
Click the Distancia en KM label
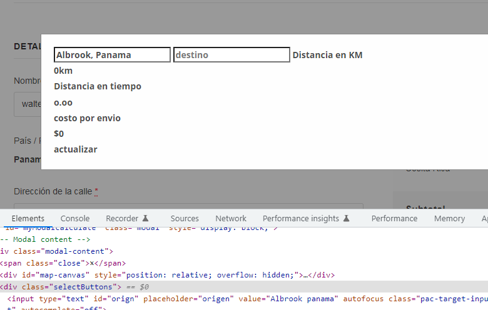tap(327, 55)
